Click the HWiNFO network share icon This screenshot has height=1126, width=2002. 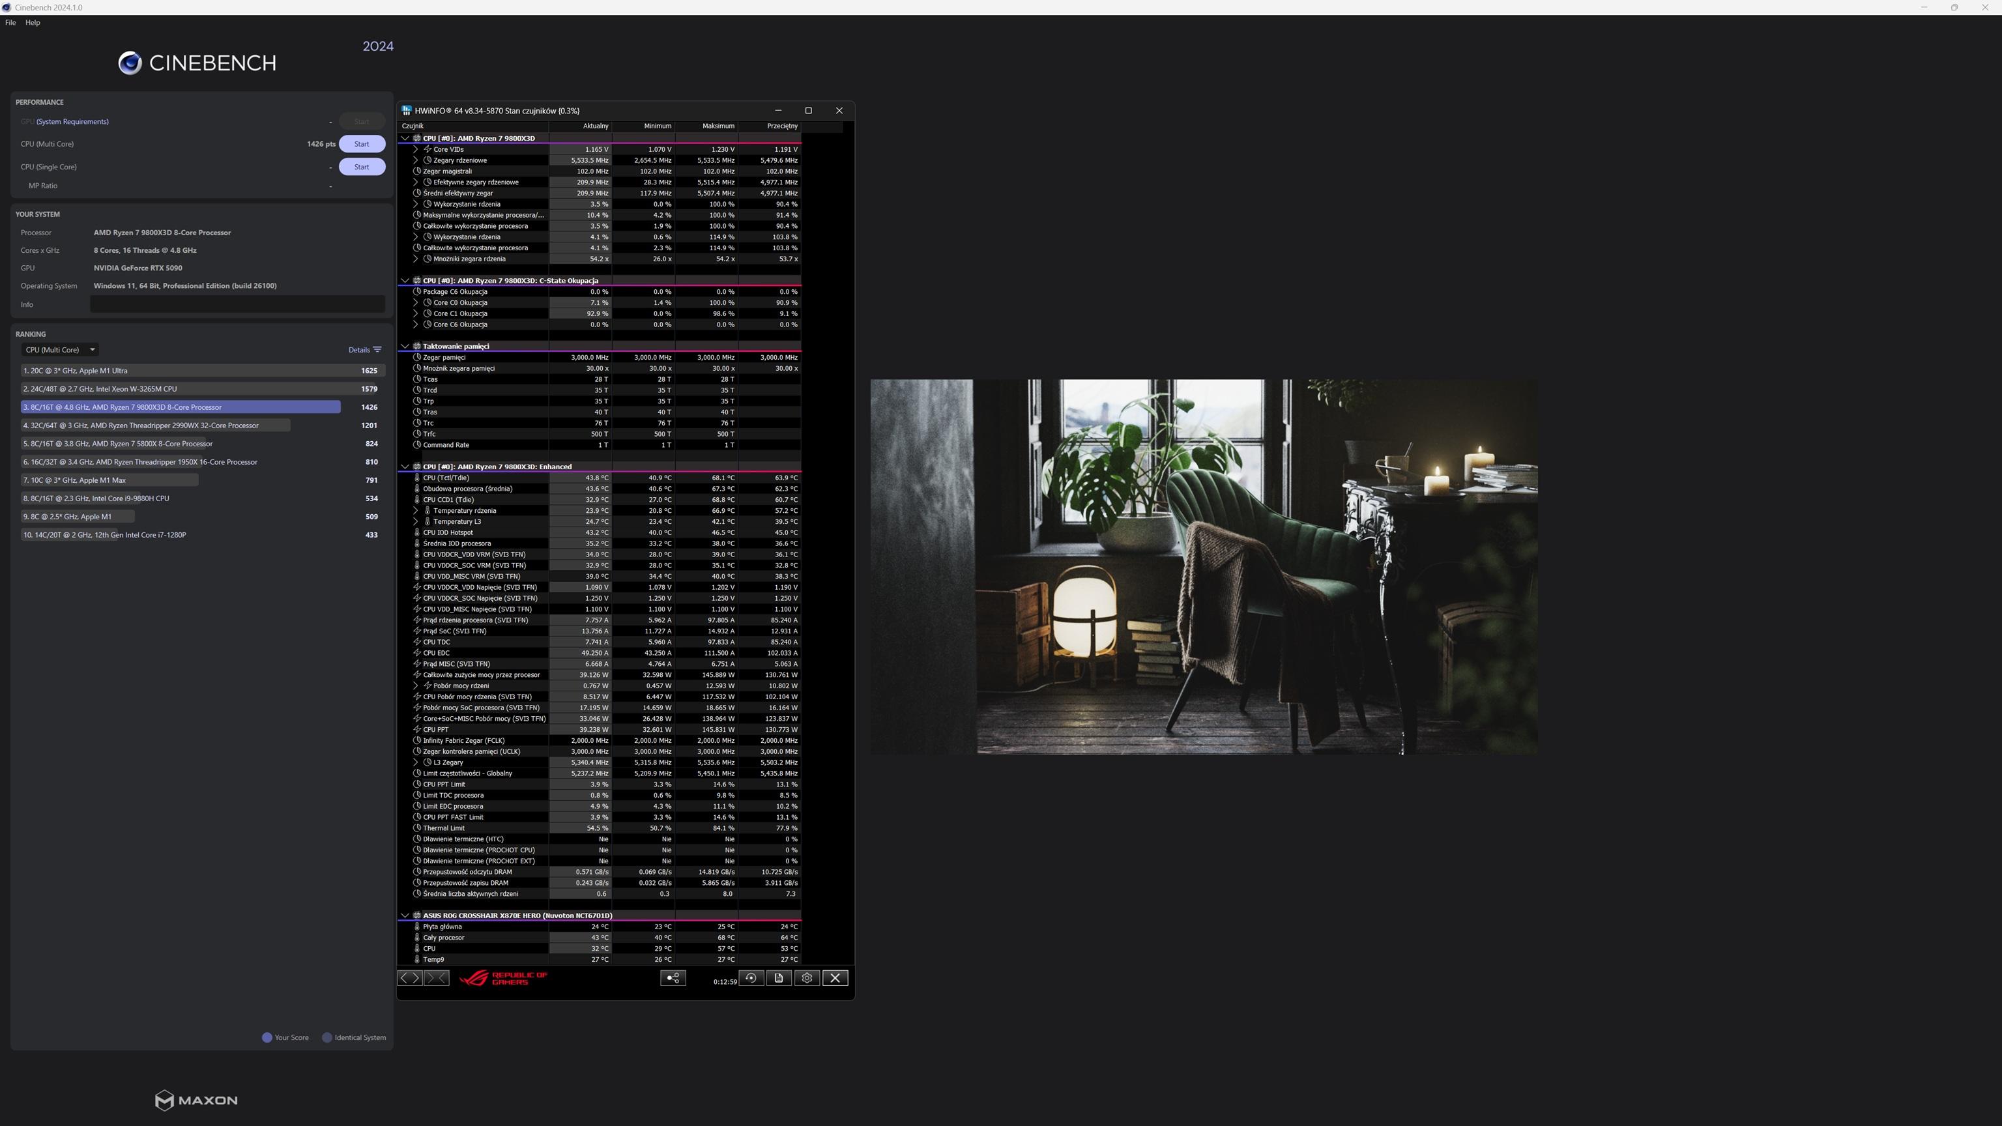pyautogui.click(x=673, y=978)
